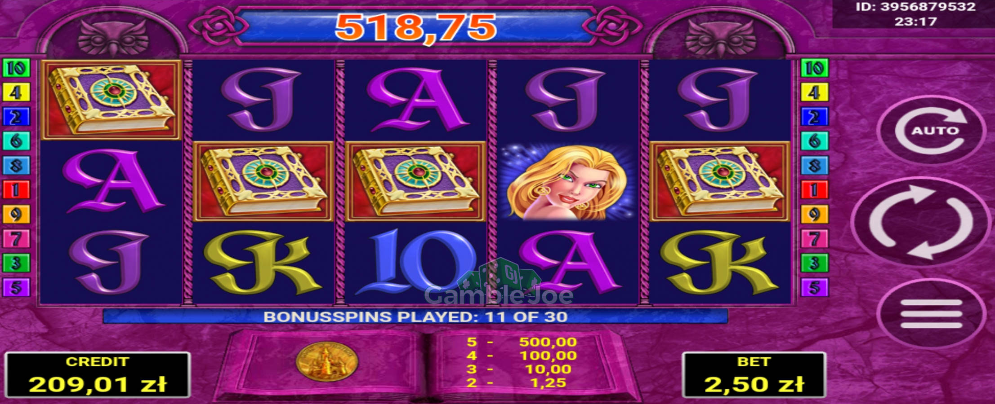The width and height of the screenshot is (995, 404).
Task: Open the hamburger menu button
Action: coord(932,314)
